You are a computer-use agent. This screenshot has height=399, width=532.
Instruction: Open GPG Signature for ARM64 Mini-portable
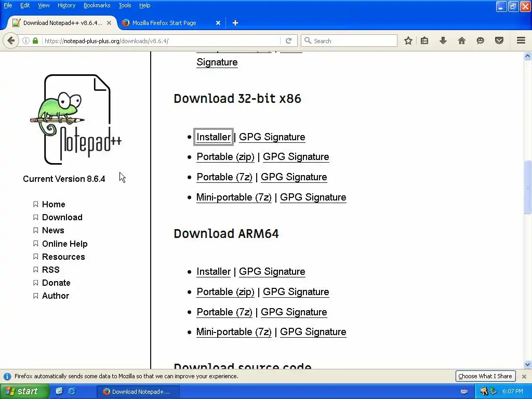(313, 332)
